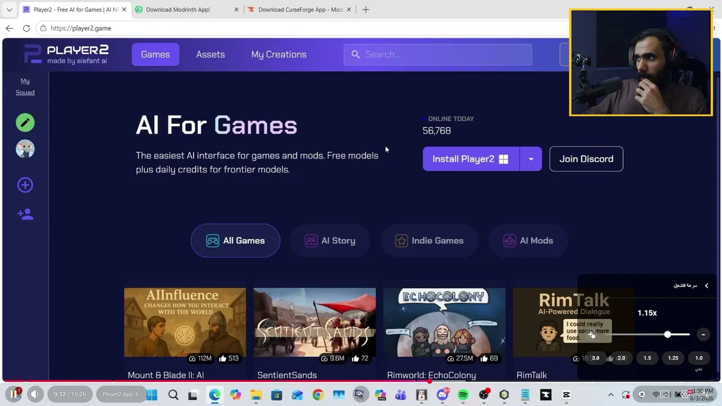Select the AI Mods filter
This screenshot has height=406, width=722.
point(528,241)
